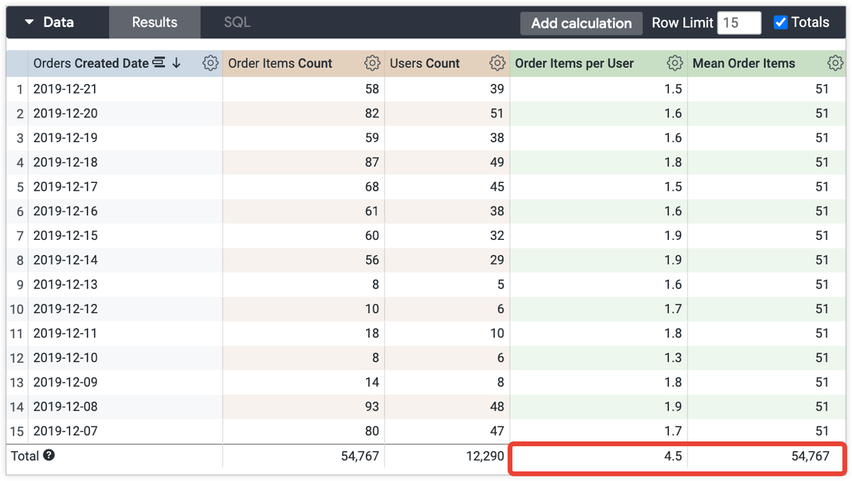Image resolution: width=852 pixels, height=481 pixels.
Task: Switch to the SQL tab
Action: tap(237, 23)
